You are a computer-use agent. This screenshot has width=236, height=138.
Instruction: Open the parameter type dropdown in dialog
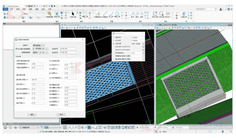pos(39,45)
